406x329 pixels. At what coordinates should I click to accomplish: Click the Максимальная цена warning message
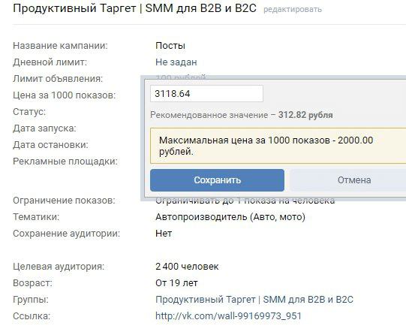pos(278,146)
